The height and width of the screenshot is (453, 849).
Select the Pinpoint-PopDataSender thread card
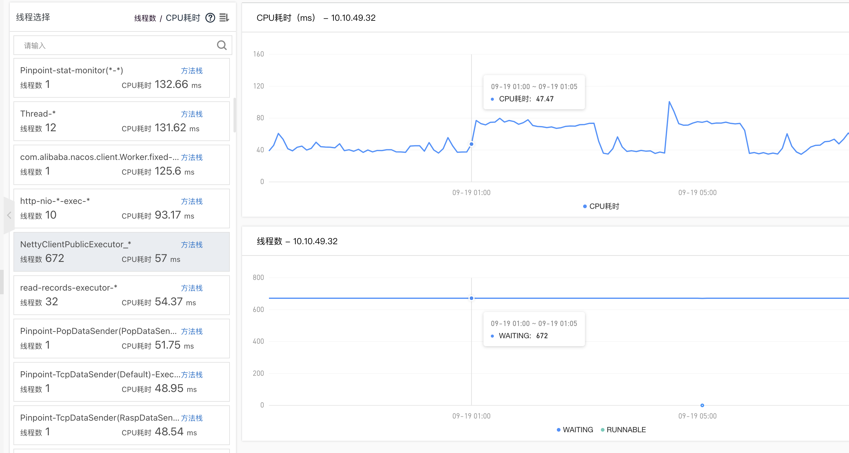click(122, 339)
